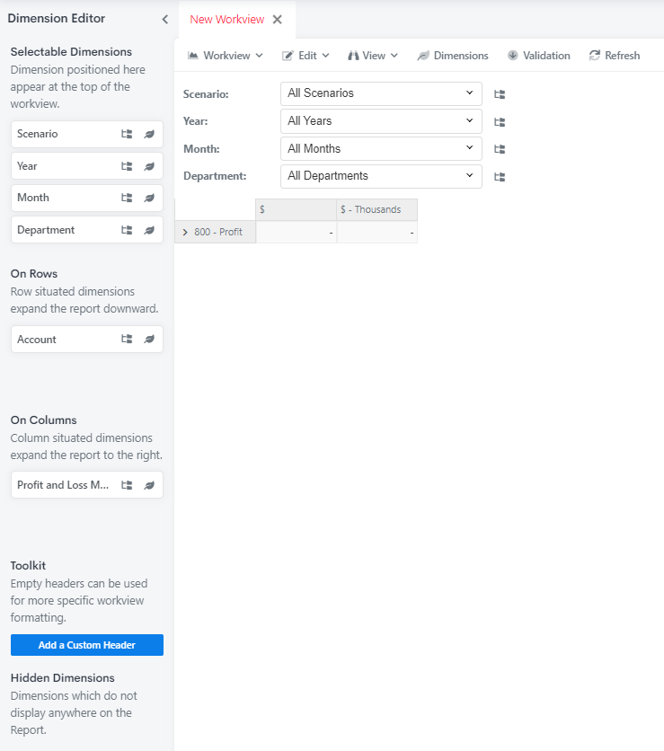The width and height of the screenshot is (664, 751).
Task: Open the Edit menu
Action: click(305, 56)
